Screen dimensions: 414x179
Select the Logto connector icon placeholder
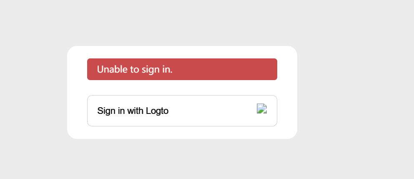point(262,108)
